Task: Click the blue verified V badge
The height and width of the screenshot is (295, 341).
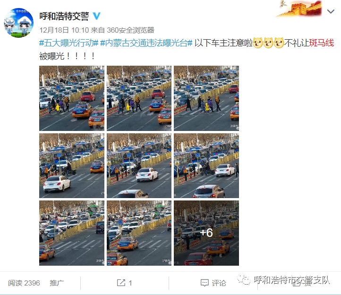Action: [96, 16]
